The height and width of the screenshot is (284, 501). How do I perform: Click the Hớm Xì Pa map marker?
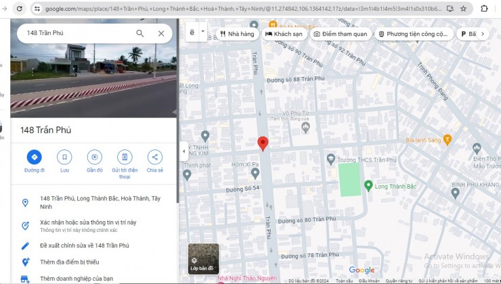pyautogui.click(x=255, y=173)
